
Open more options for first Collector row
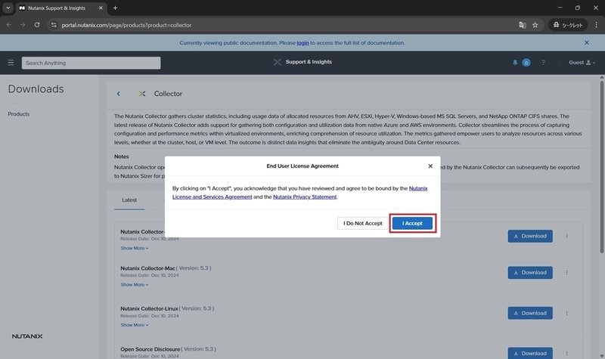pos(566,236)
